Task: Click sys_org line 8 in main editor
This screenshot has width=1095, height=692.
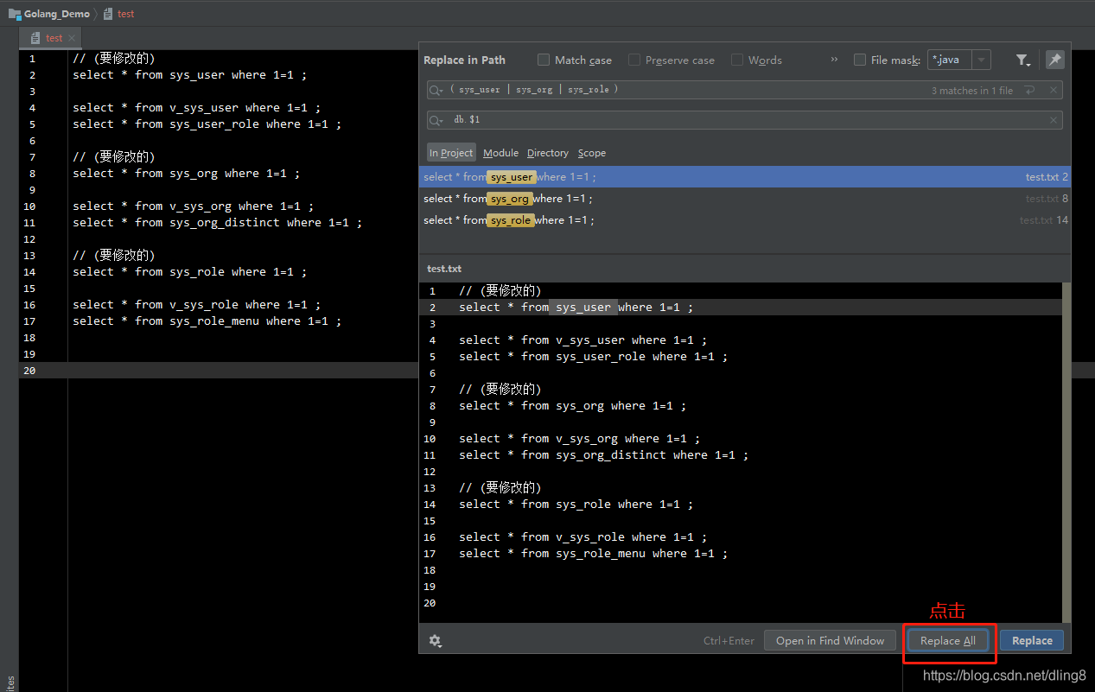Action: click(x=187, y=173)
